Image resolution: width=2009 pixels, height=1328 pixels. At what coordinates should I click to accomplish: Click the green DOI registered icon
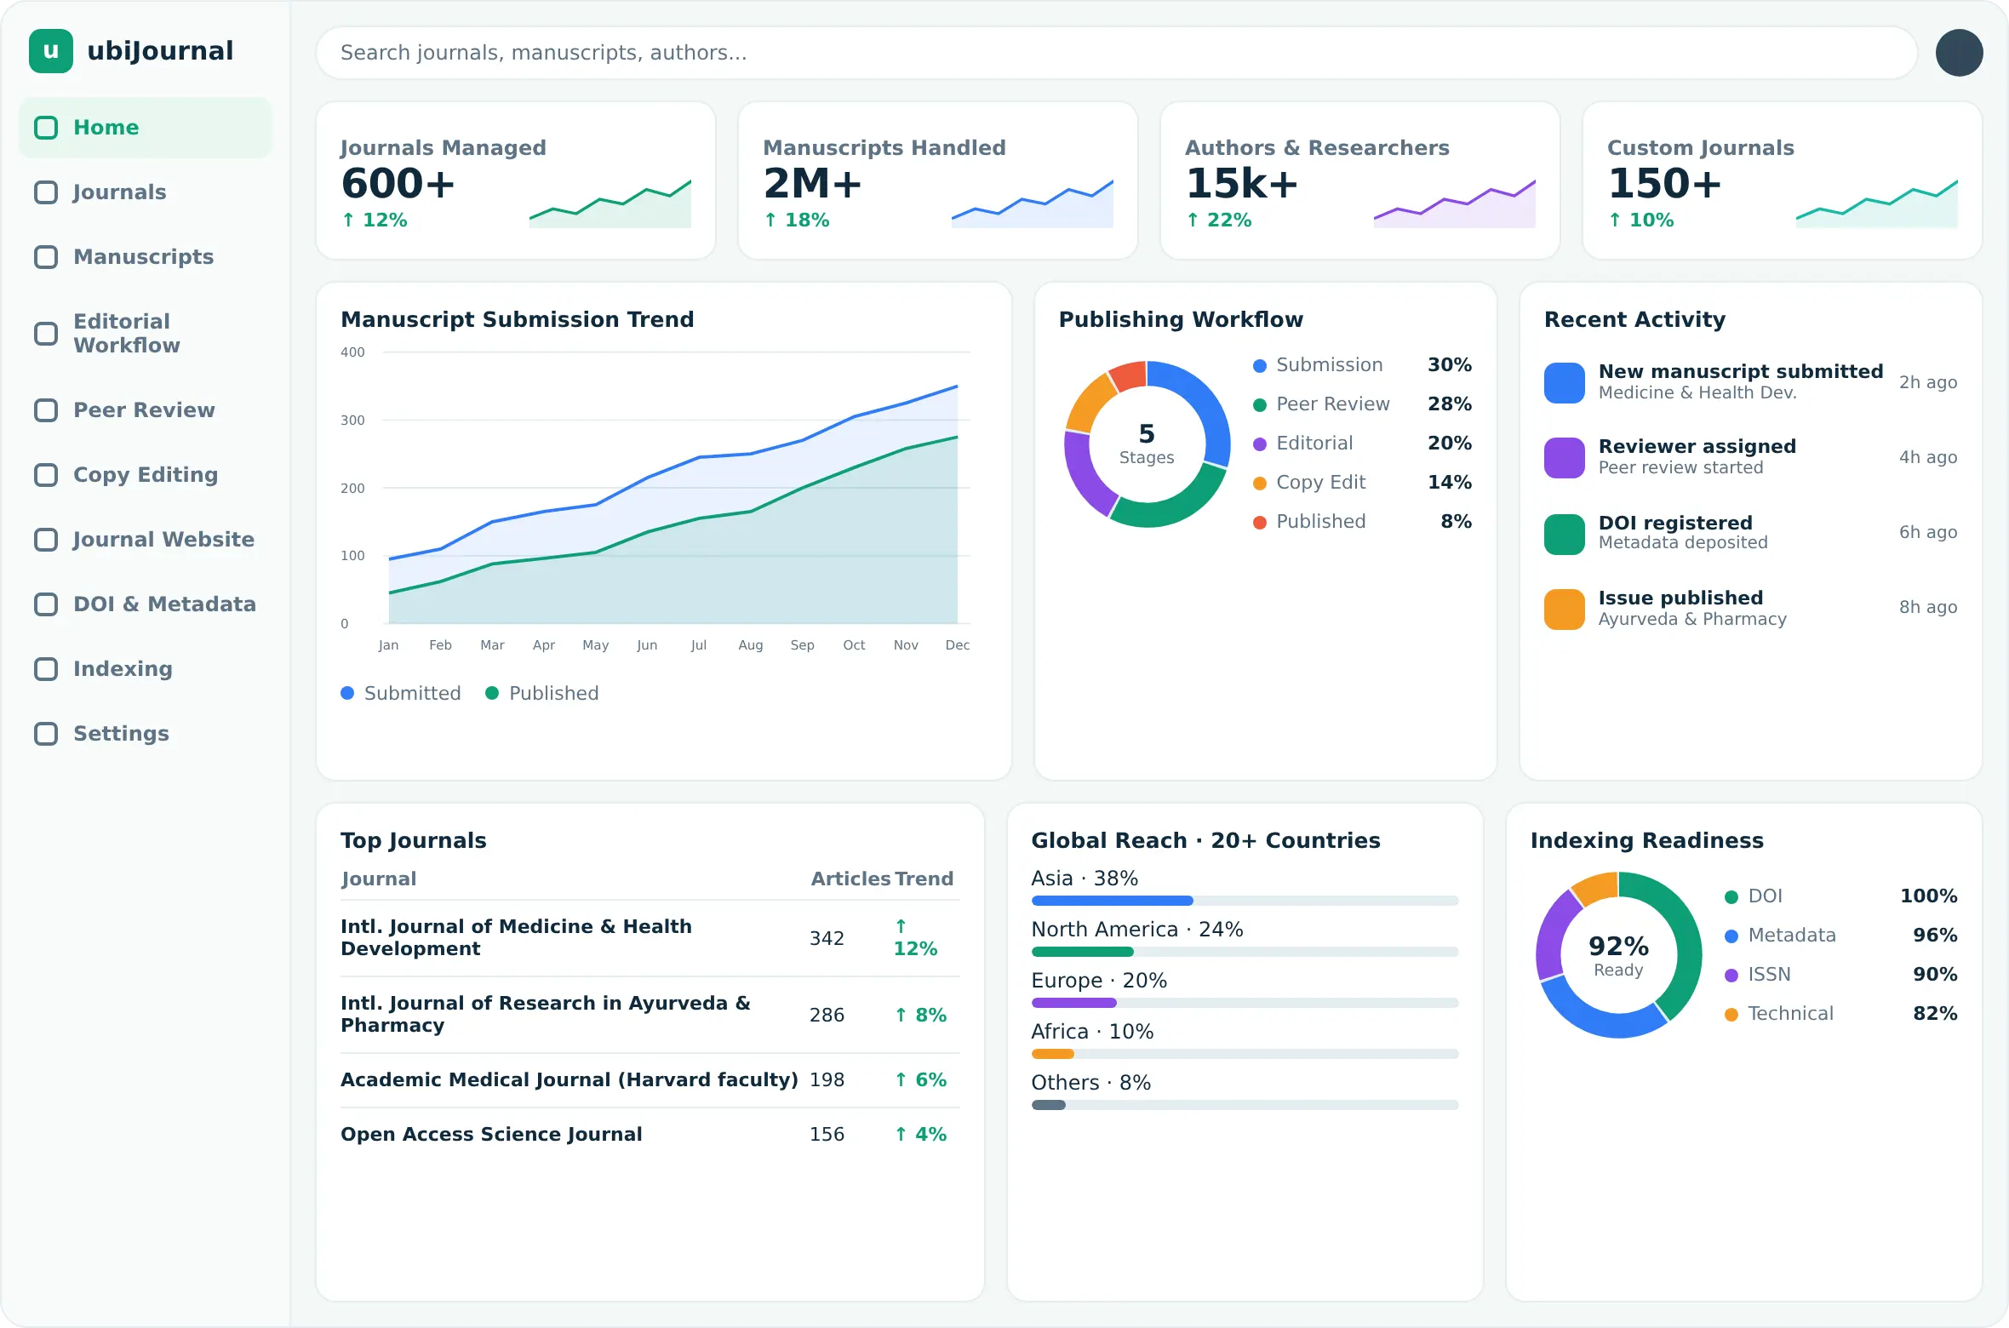pos(1565,535)
